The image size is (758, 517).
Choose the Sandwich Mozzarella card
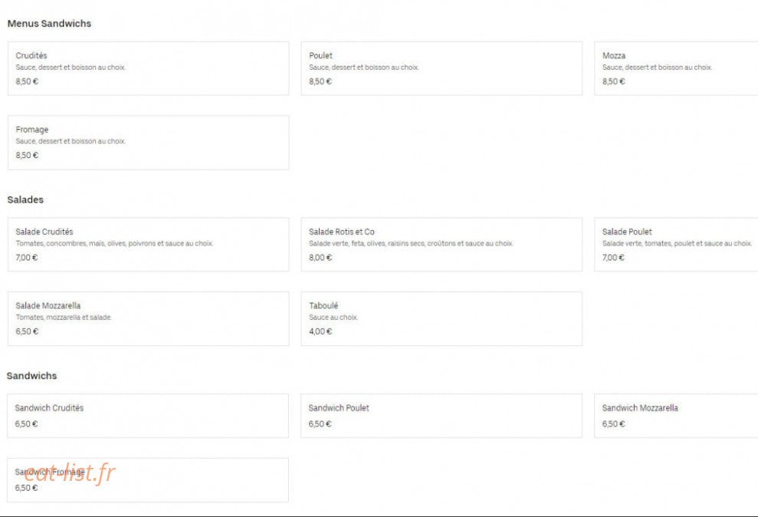[x=676, y=416]
